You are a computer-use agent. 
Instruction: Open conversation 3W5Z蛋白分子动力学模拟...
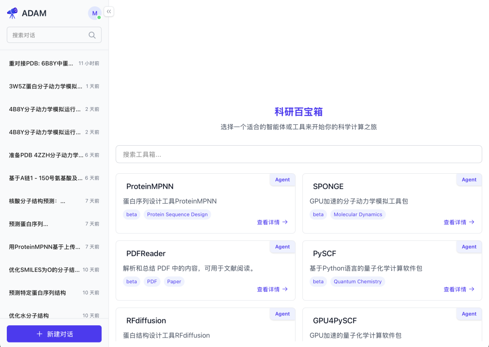54,86
